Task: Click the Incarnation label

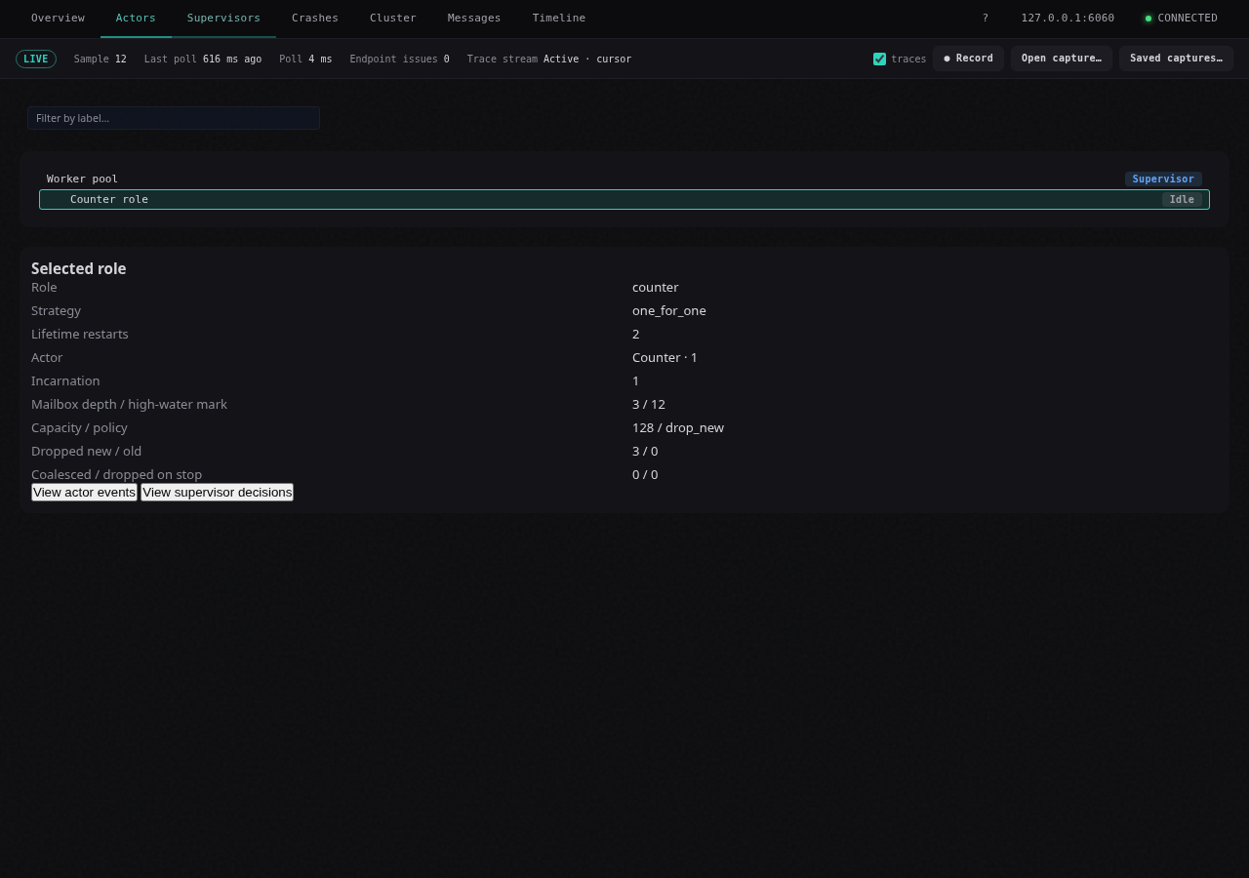Action: tap(65, 381)
